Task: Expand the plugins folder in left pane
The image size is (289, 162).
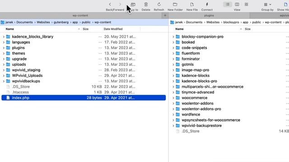Action: pos(4,48)
